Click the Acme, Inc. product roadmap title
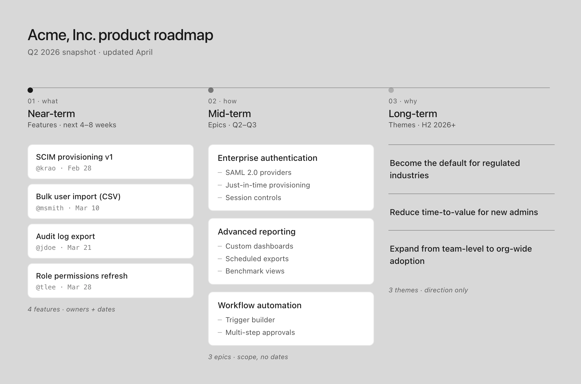Viewport: 581px width, 384px height. (x=120, y=35)
